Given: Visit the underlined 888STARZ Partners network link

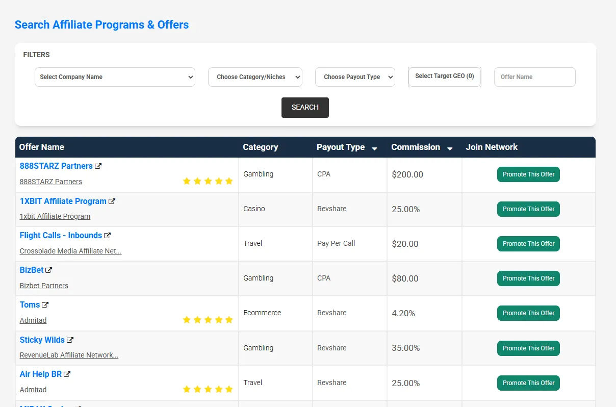Looking at the screenshot, I should tap(51, 182).
